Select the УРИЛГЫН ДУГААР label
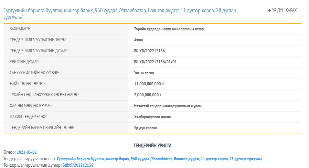The height and width of the screenshot is (168, 309). tap(25, 62)
